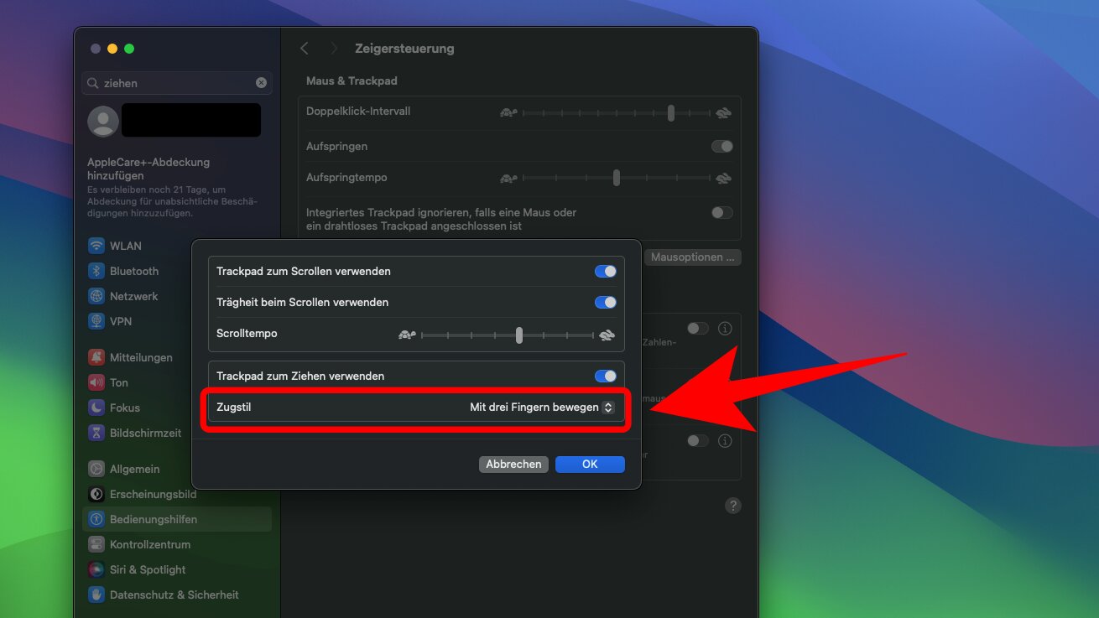The image size is (1099, 618).
Task: Click the Siri & Spotlight icon
Action: tap(96, 569)
